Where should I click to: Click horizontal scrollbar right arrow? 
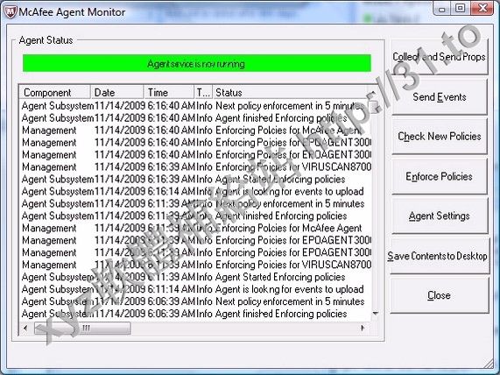point(363,328)
